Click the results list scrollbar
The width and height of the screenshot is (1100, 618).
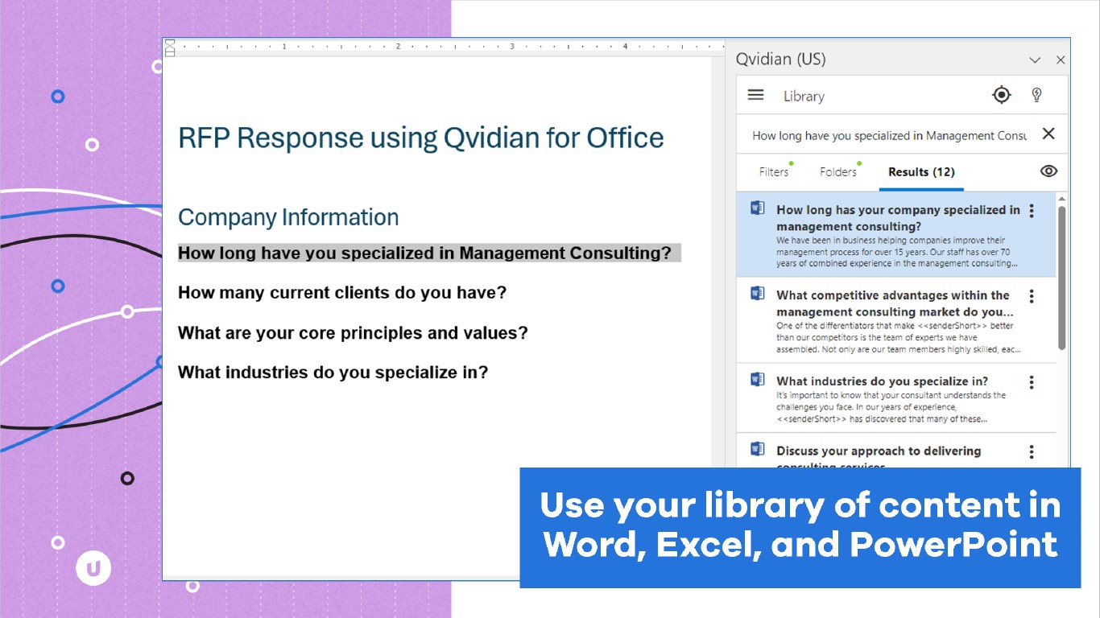pyautogui.click(x=1061, y=278)
